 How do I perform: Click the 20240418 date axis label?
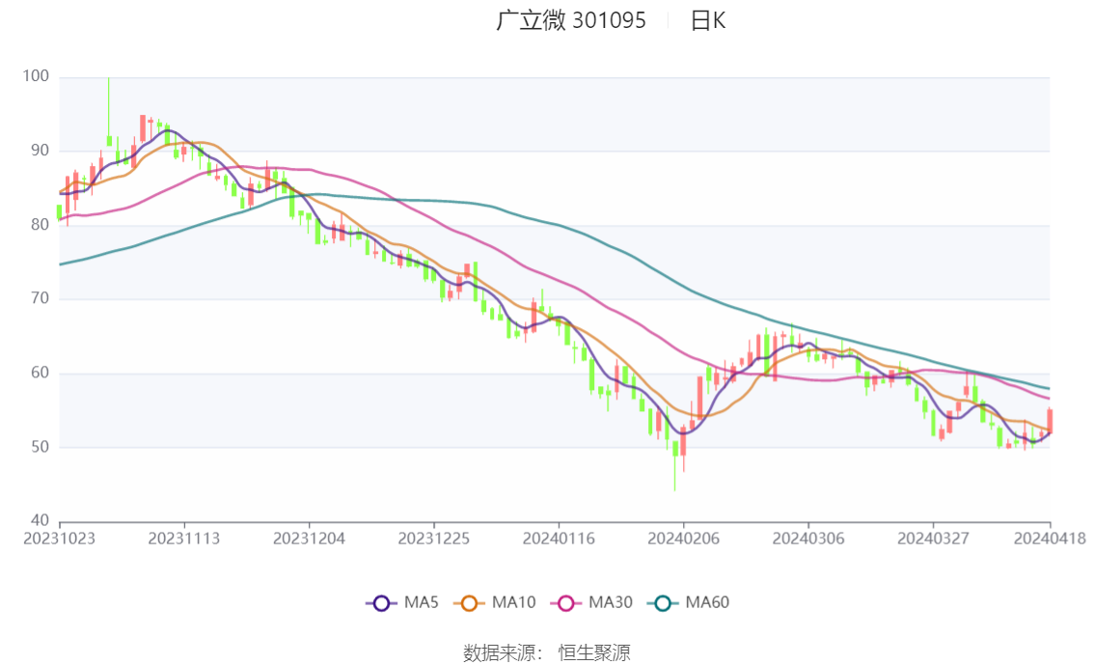(x=1050, y=539)
